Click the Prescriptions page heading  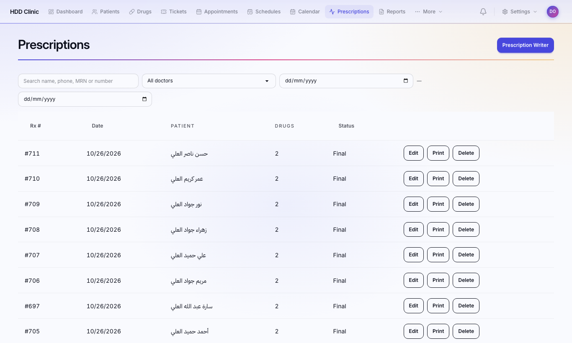(54, 45)
